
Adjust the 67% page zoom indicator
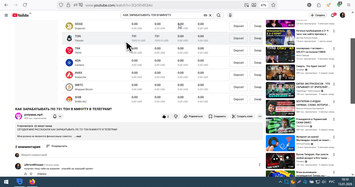click(264, 5)
